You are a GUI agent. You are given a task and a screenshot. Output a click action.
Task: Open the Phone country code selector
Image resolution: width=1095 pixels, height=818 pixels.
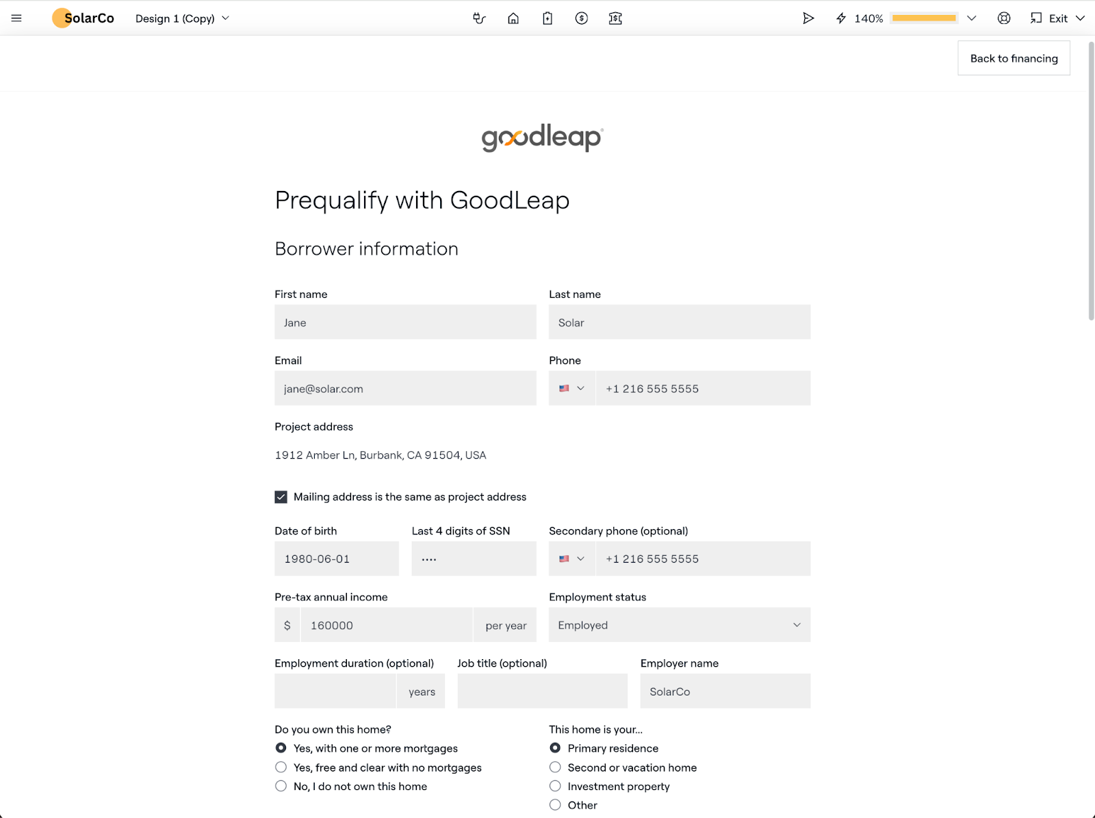tap(572, 388)
